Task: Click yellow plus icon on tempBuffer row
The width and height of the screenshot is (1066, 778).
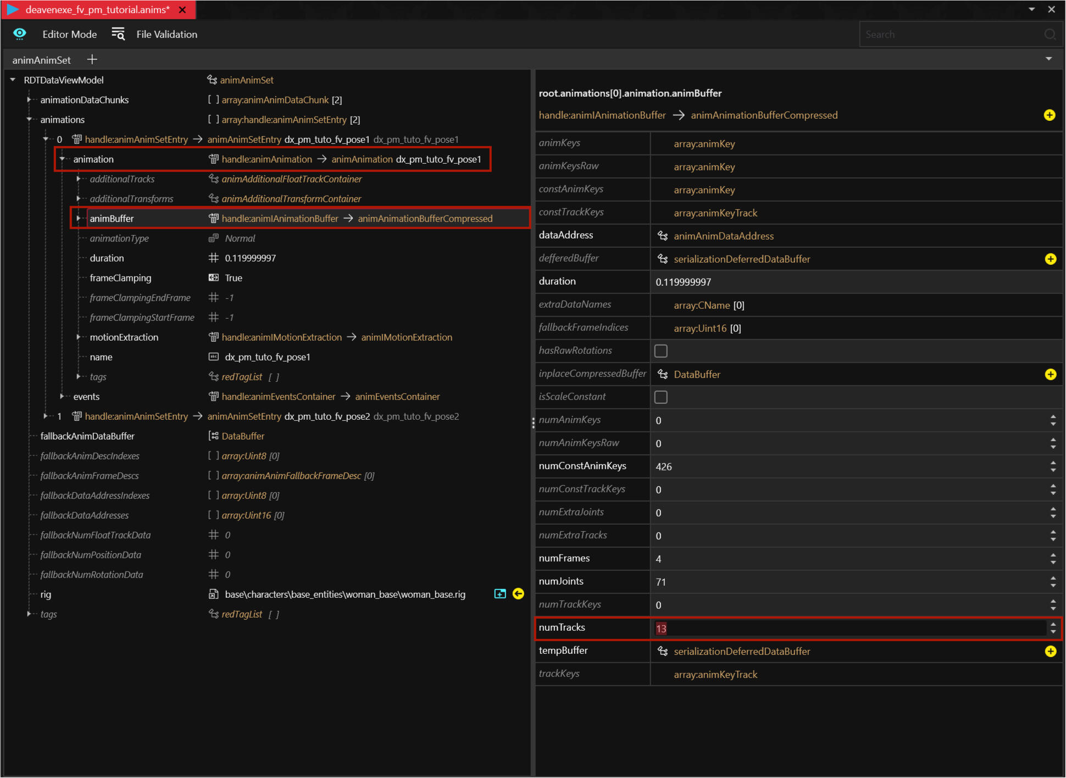Action: pos(1050,651)
